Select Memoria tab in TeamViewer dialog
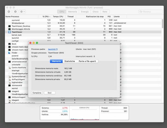 56,61
